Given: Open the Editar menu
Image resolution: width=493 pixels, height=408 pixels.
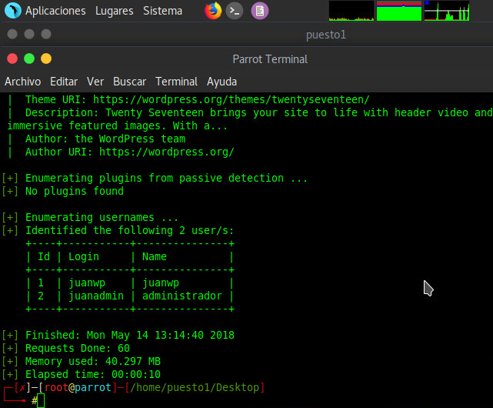Looking at the screenshot, I should click(64, 82).
